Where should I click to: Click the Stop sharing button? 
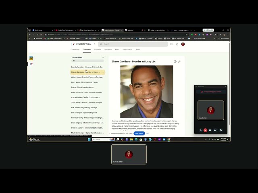click(139, 133)
